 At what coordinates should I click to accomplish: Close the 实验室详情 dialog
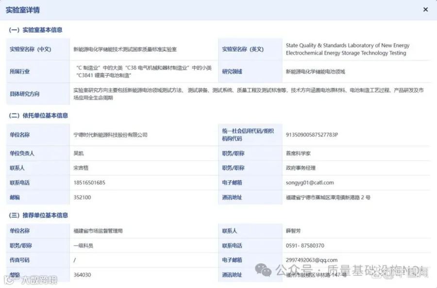click(425, 10)
